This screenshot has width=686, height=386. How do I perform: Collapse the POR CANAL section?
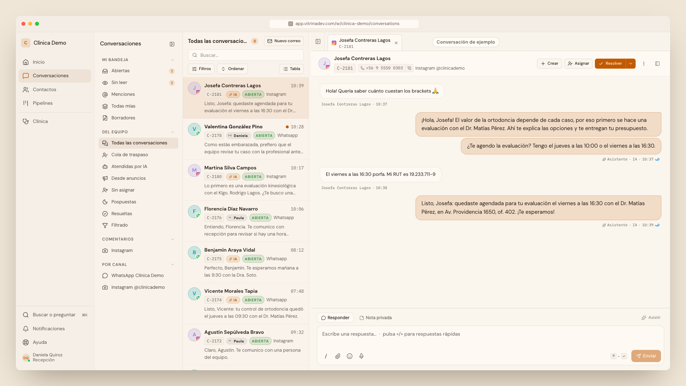coord(173,265)
